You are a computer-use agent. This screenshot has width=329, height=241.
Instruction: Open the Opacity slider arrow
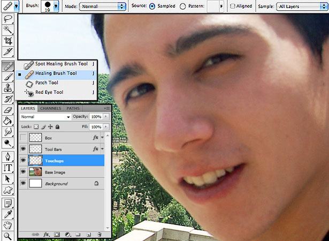coord(106,117)
